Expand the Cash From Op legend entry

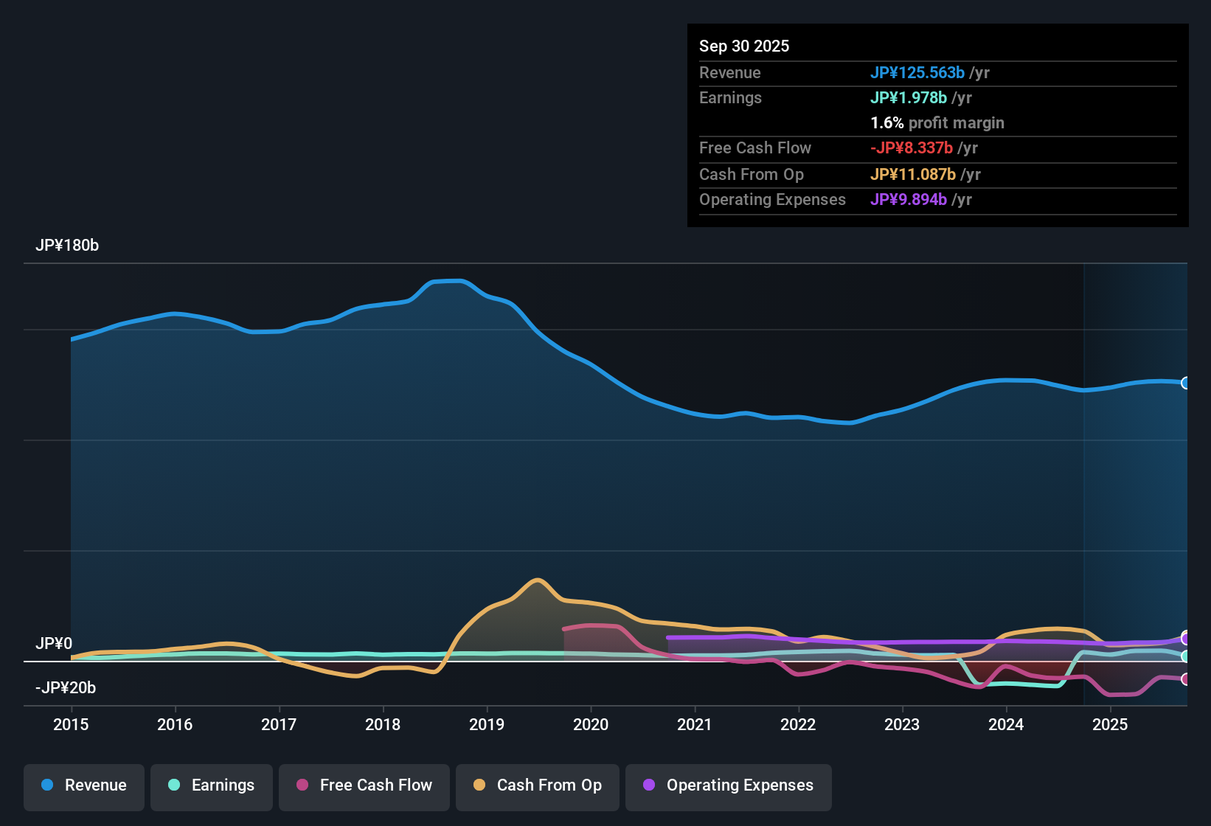coord(537,785)
